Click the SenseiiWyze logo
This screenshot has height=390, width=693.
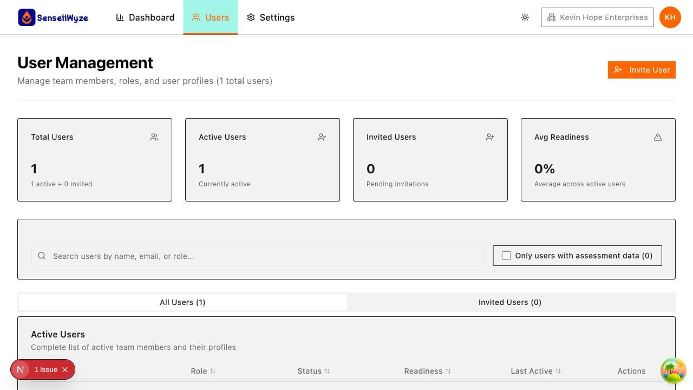[53, 17]
